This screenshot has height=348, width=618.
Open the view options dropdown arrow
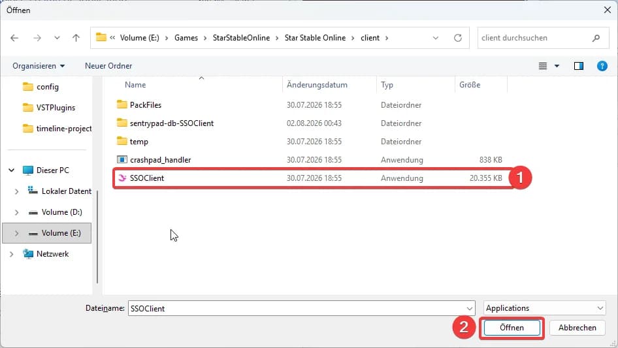click(x=557, y=66)
